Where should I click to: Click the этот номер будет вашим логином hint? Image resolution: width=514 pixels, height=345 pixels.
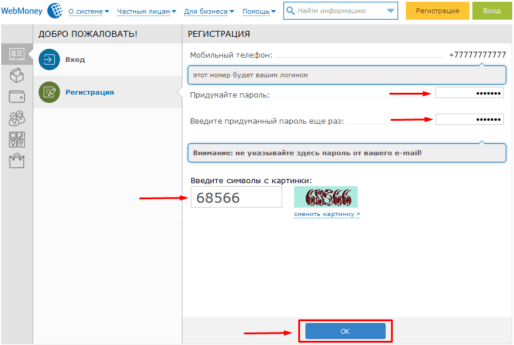click(x=250, y=75)
